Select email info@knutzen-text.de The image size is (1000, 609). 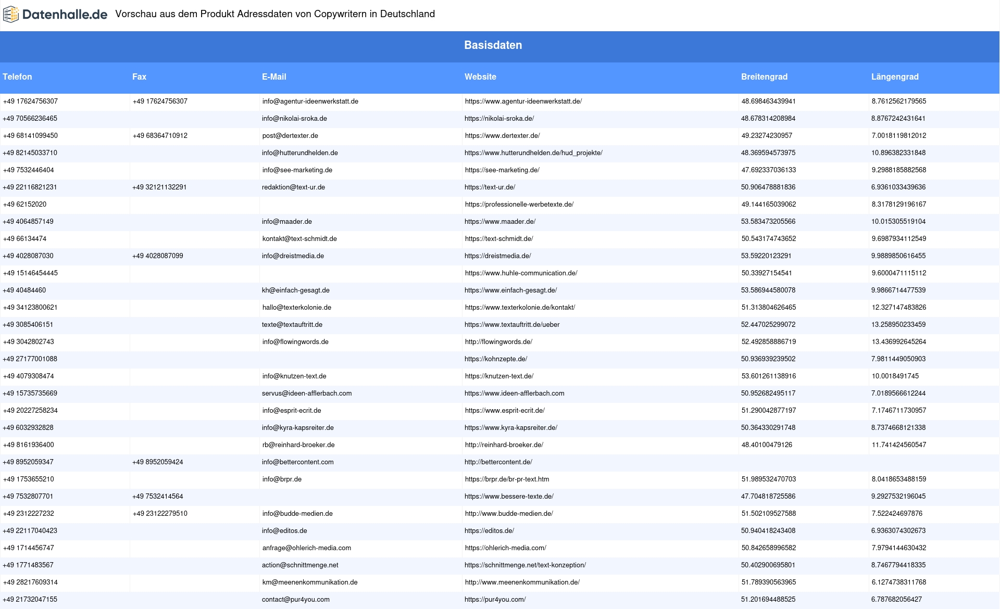click(x=294, y=376)
